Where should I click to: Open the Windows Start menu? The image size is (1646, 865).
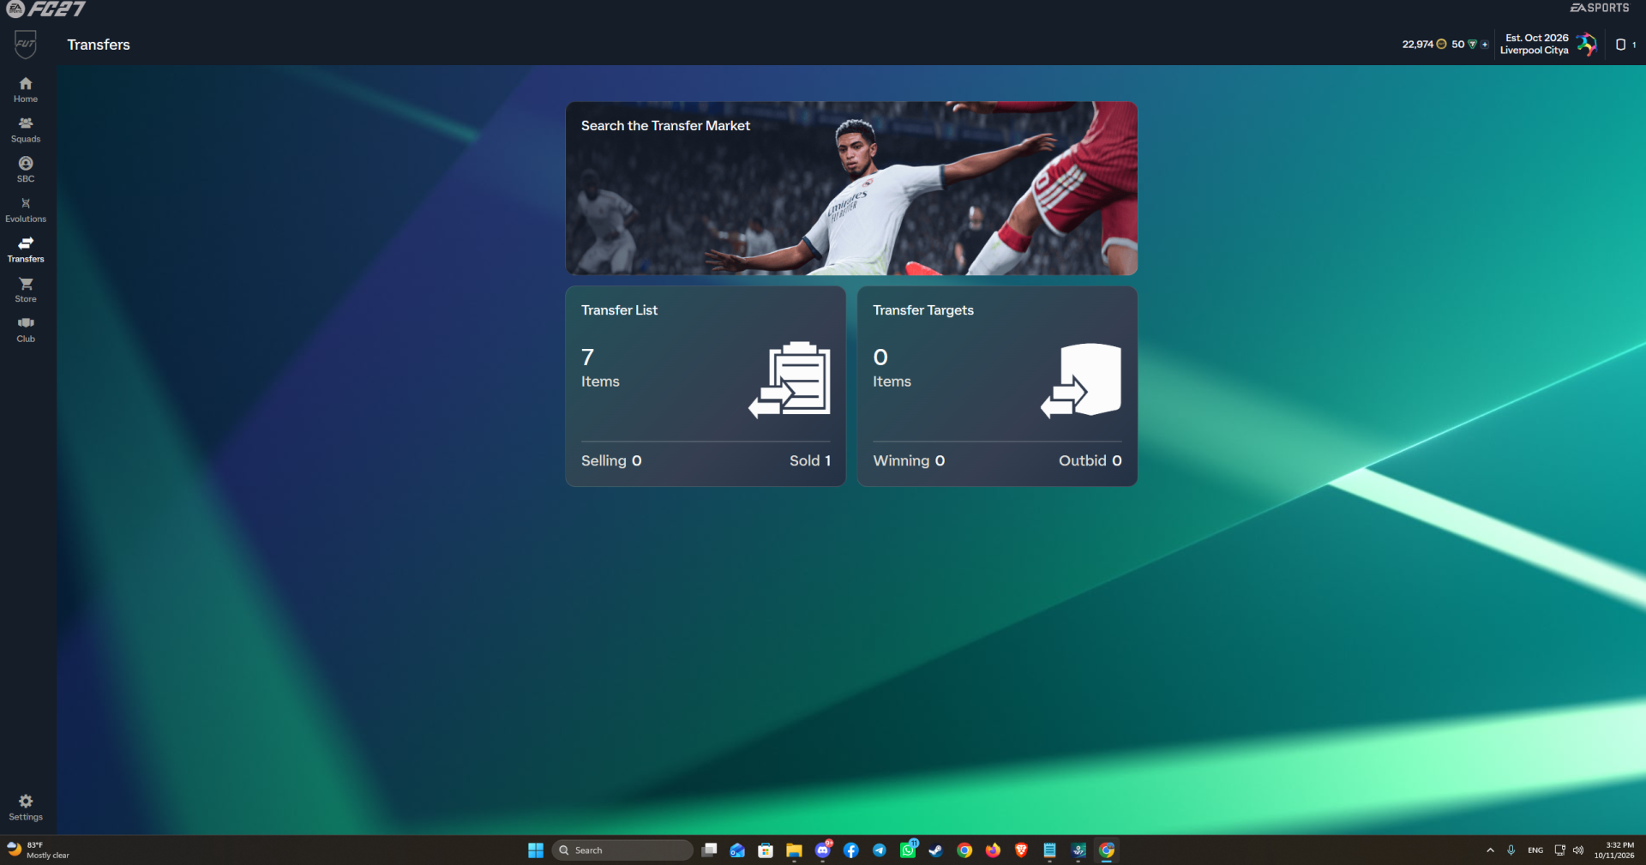click(536, 850)
